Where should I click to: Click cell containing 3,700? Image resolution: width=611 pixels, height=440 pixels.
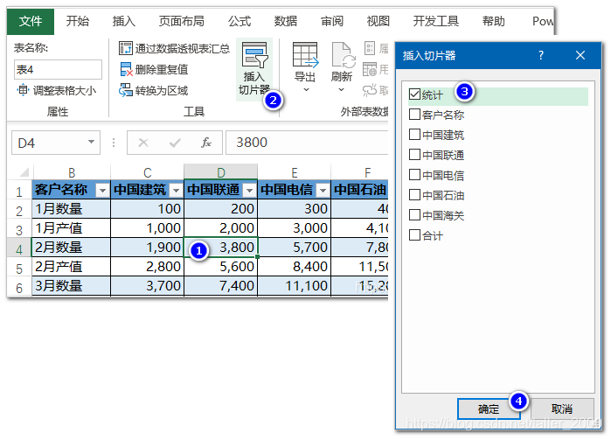pyautogui.click(x=148, y=286)
